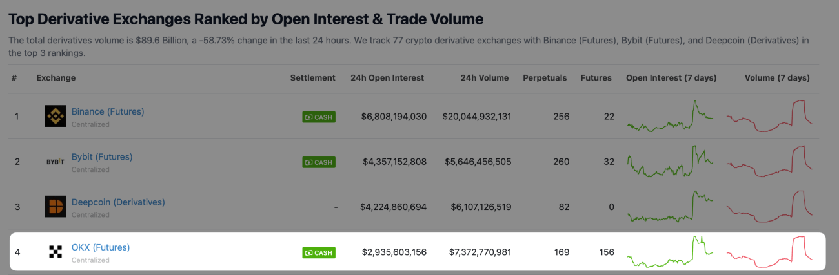
Task: Sort by the Exchange column header
Action: click(x=56, y=78)
